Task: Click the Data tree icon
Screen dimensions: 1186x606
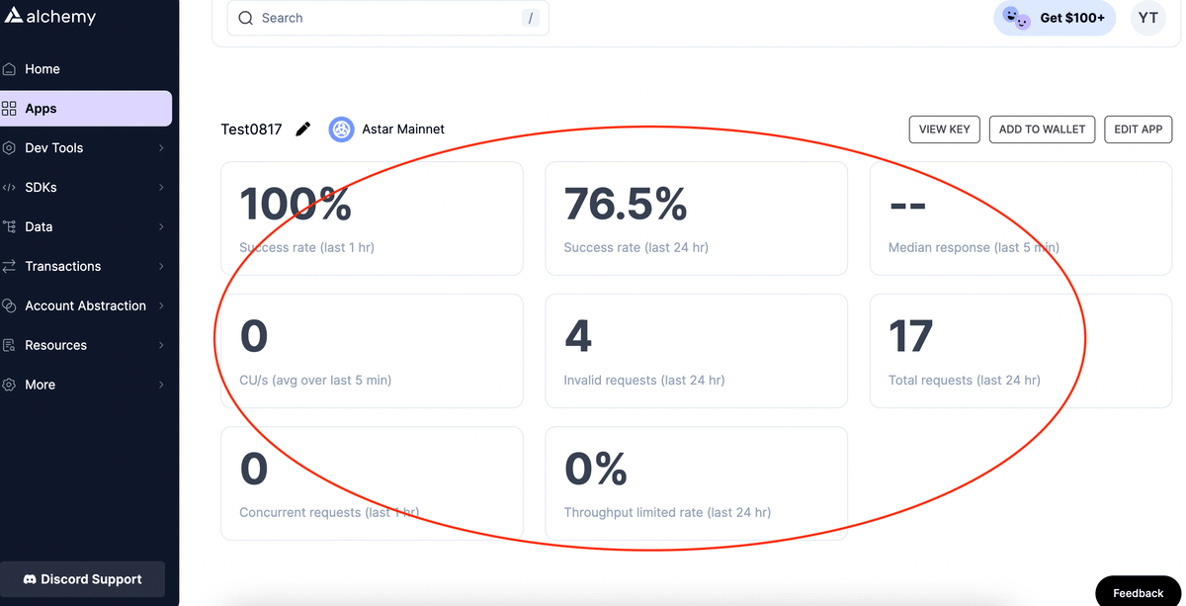Action: point(9,226)
